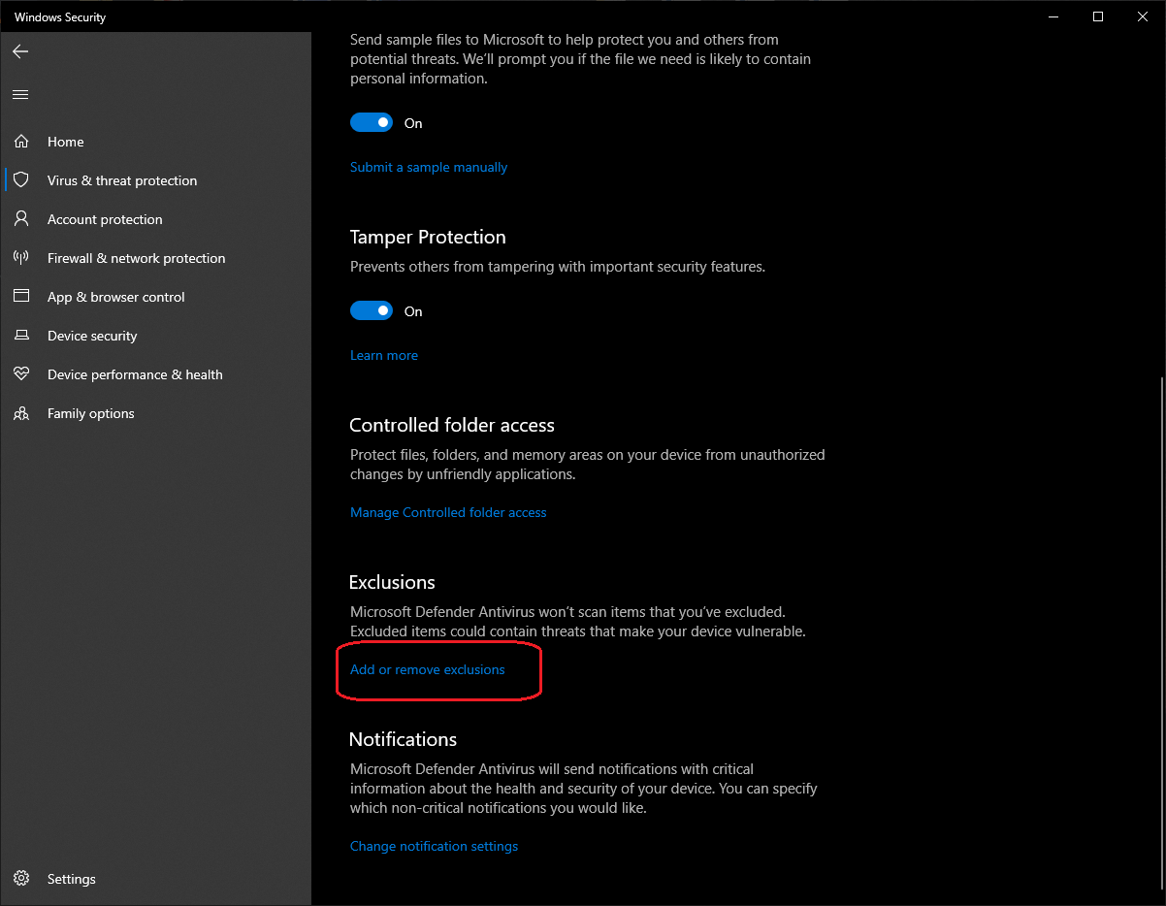Click the Home house icon
Image resolution: width=1166 pixels, height=906 pixels.
click(21, 142)
